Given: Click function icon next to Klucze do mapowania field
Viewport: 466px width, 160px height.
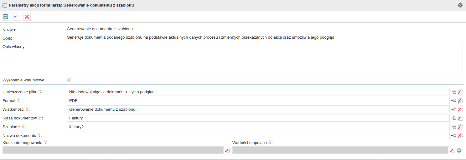Looking at the screenshot, I should click(x=228, y=150).
